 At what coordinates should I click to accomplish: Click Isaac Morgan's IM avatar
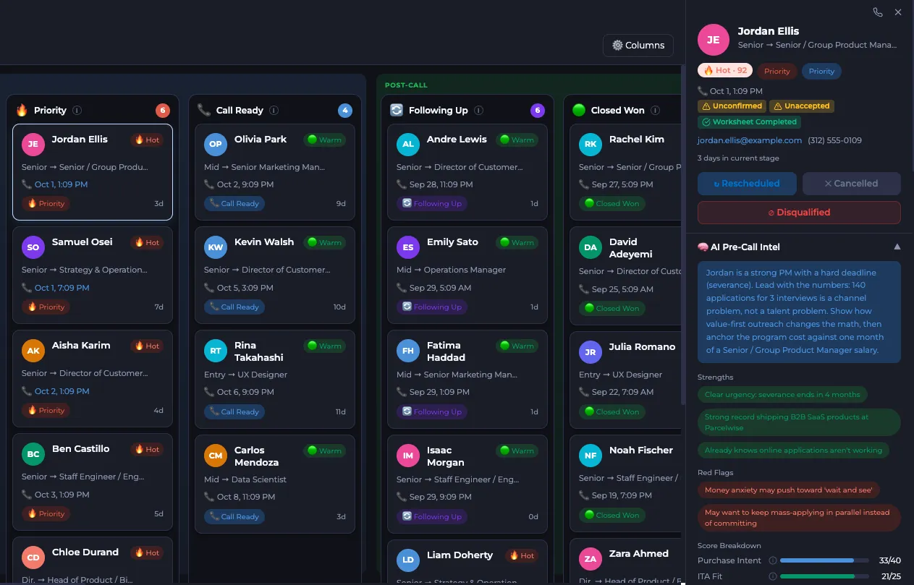point(408,456)
